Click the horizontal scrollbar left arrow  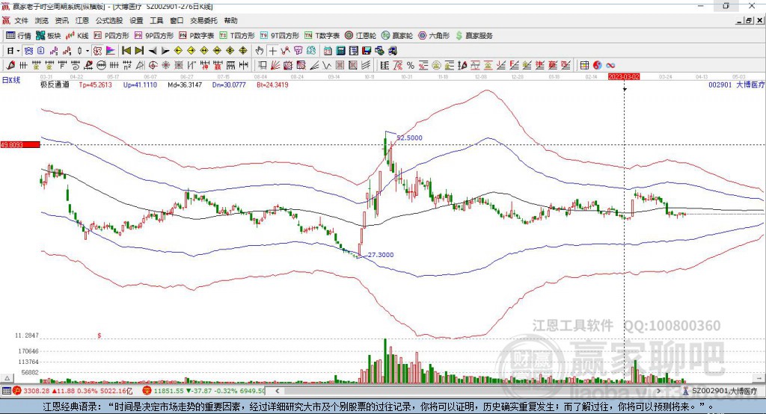277,391
